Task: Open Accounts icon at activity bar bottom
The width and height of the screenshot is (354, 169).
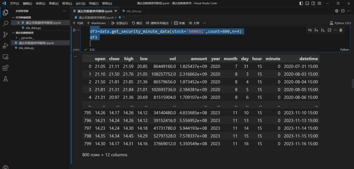Action: pos(6,167)
